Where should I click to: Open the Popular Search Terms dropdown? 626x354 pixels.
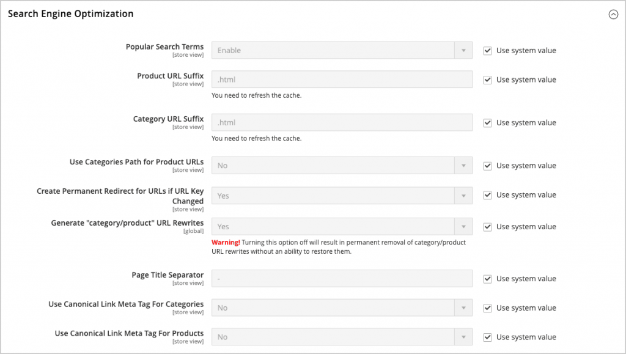(341, 50)
